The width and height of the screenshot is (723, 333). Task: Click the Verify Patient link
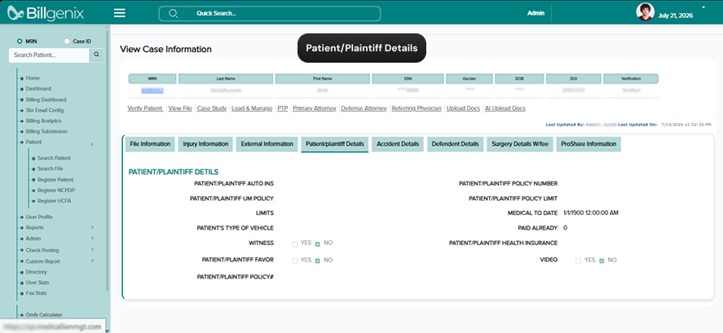coord(145,109)
